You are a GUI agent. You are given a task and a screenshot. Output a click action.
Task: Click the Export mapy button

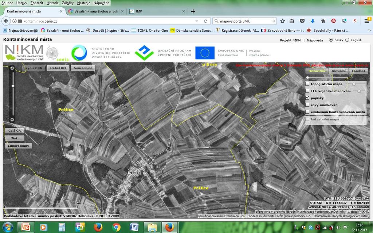tap(18, 146)
